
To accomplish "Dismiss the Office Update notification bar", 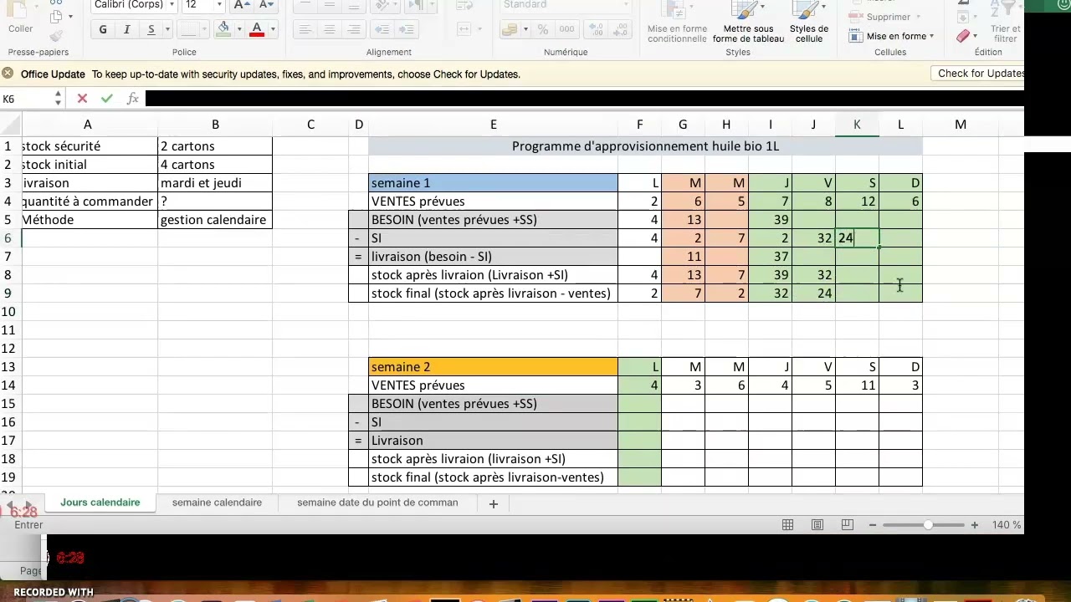I will [x=8, y=74].
